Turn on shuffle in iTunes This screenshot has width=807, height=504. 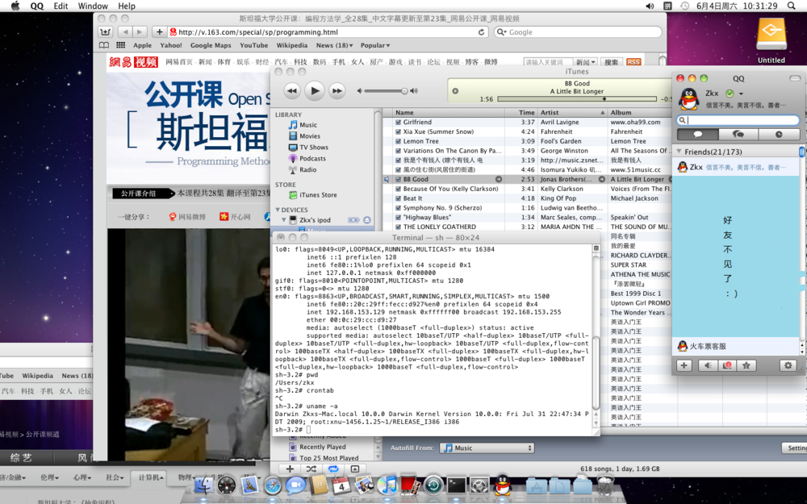pyautogui.click(x=312, y=469)
